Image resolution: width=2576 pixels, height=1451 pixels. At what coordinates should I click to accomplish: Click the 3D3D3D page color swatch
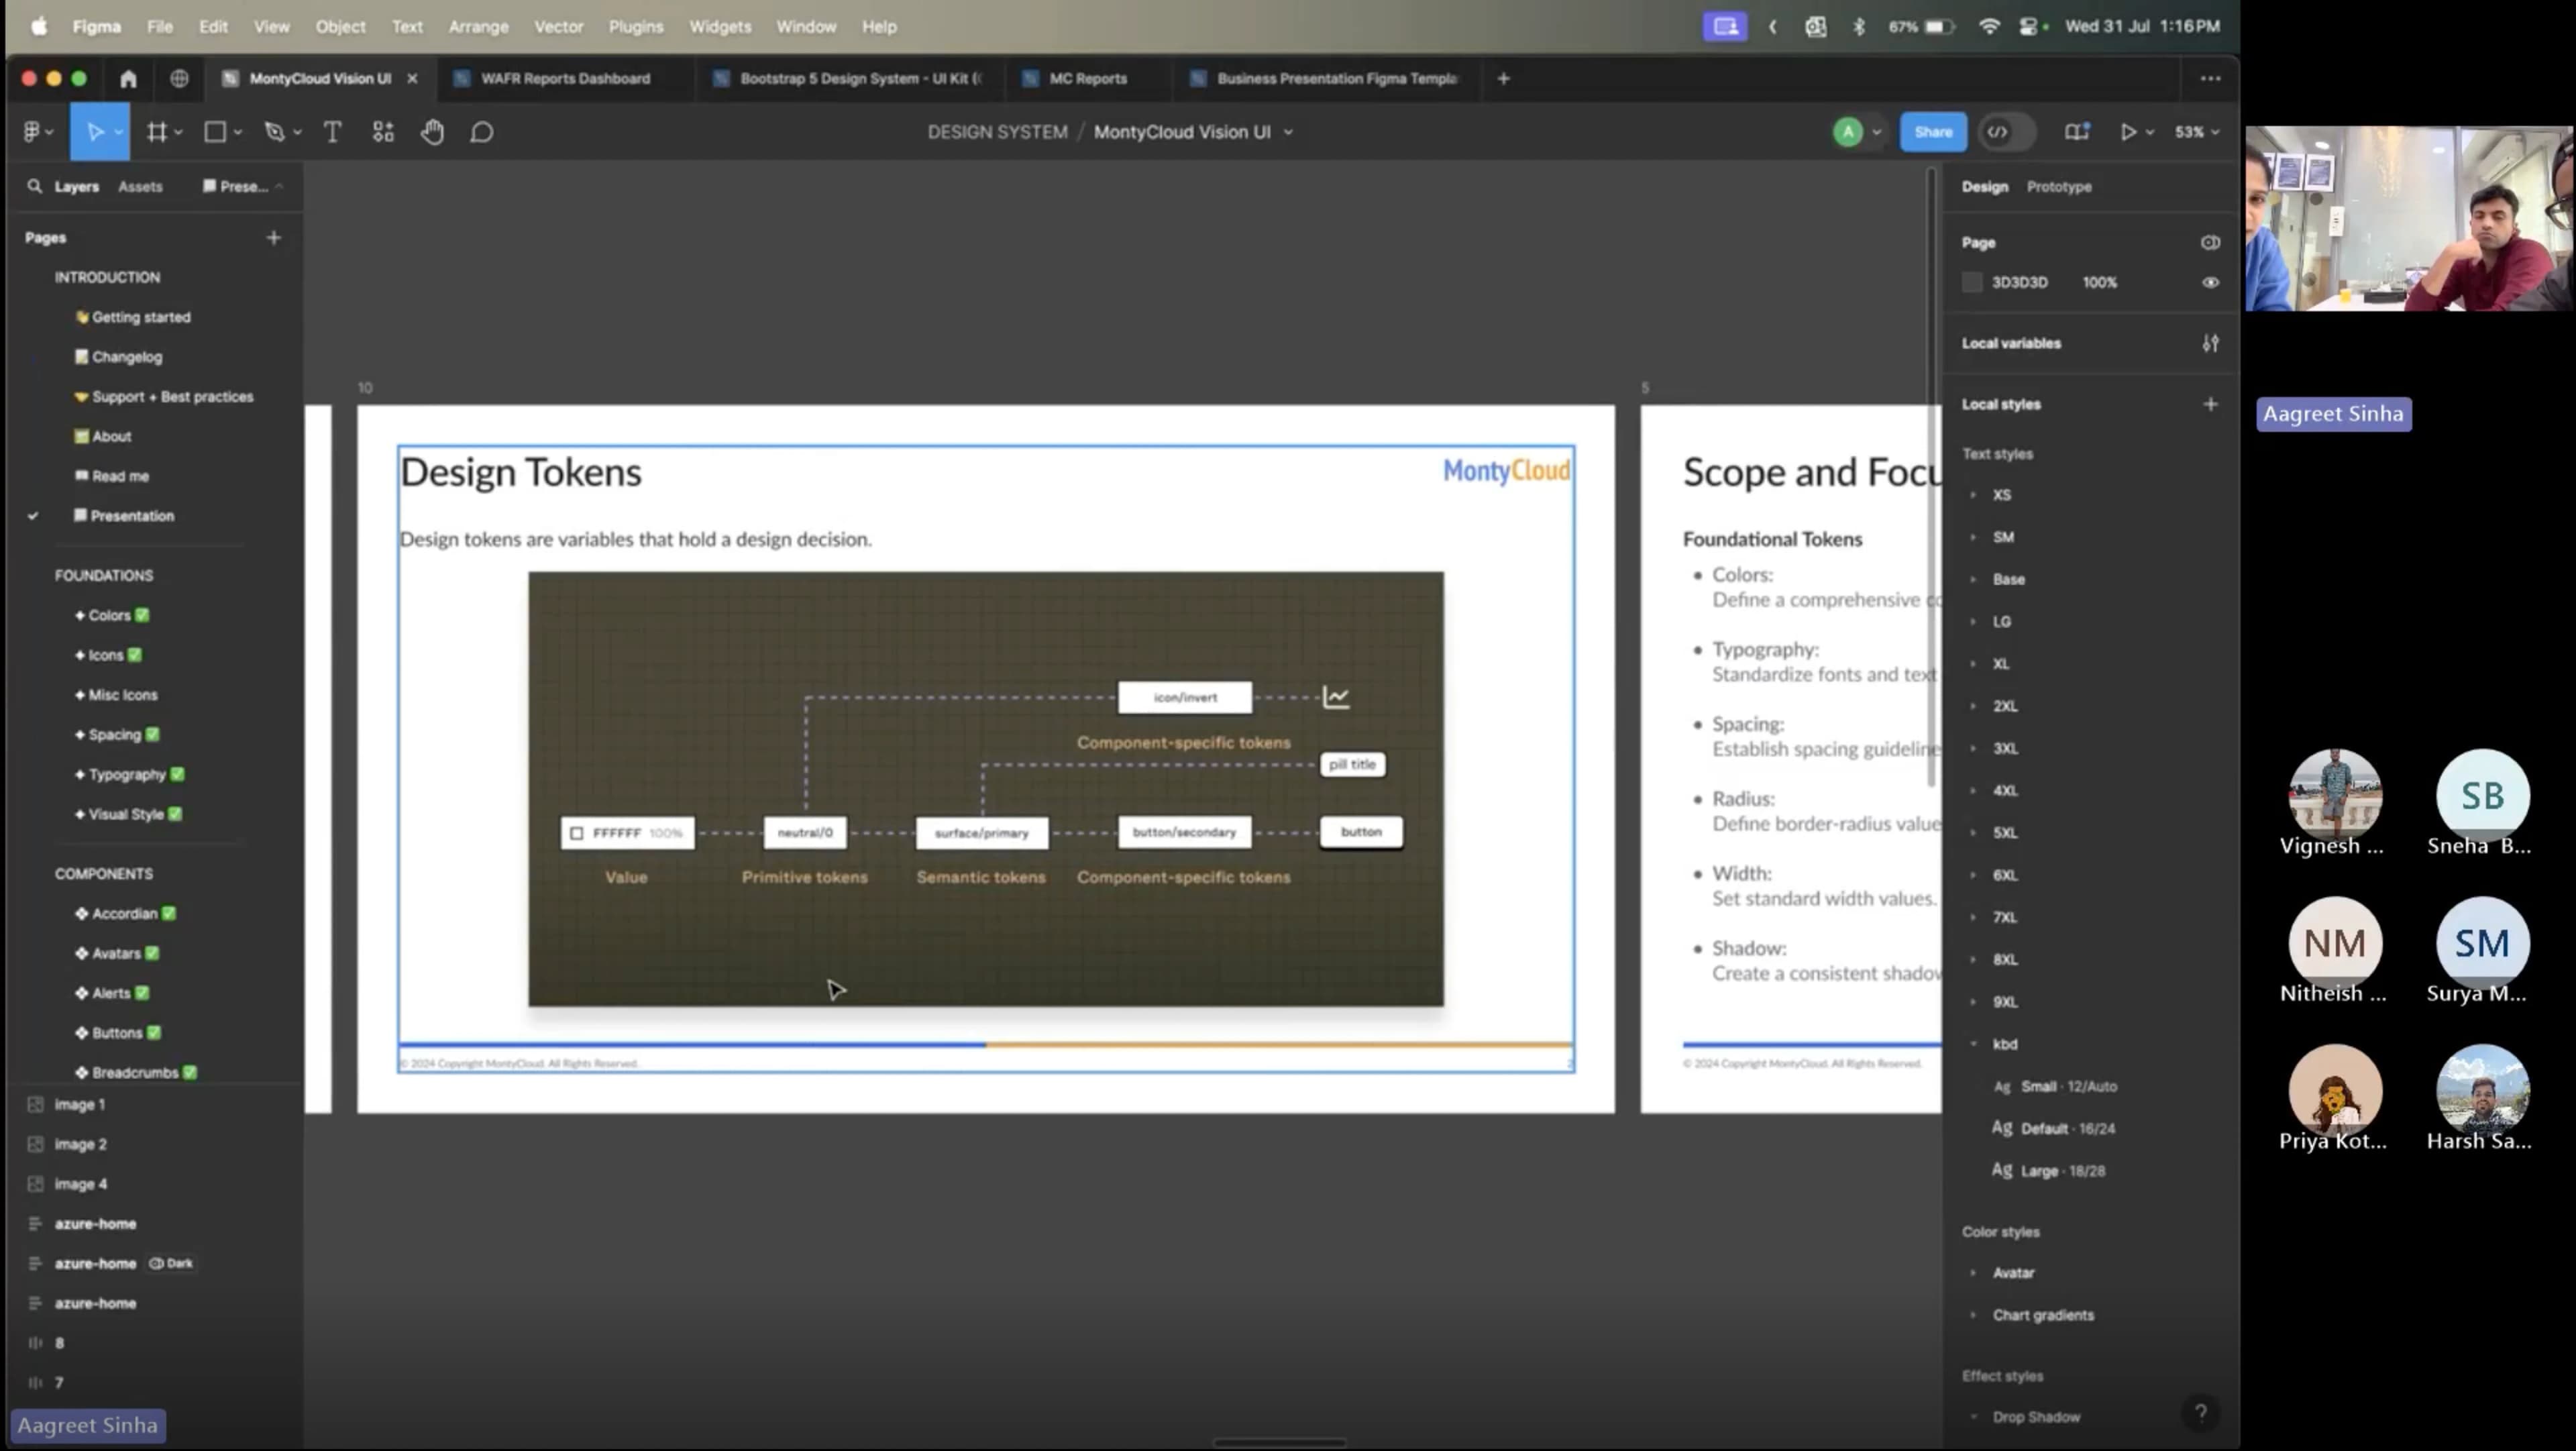click(x=1971, y=283)
